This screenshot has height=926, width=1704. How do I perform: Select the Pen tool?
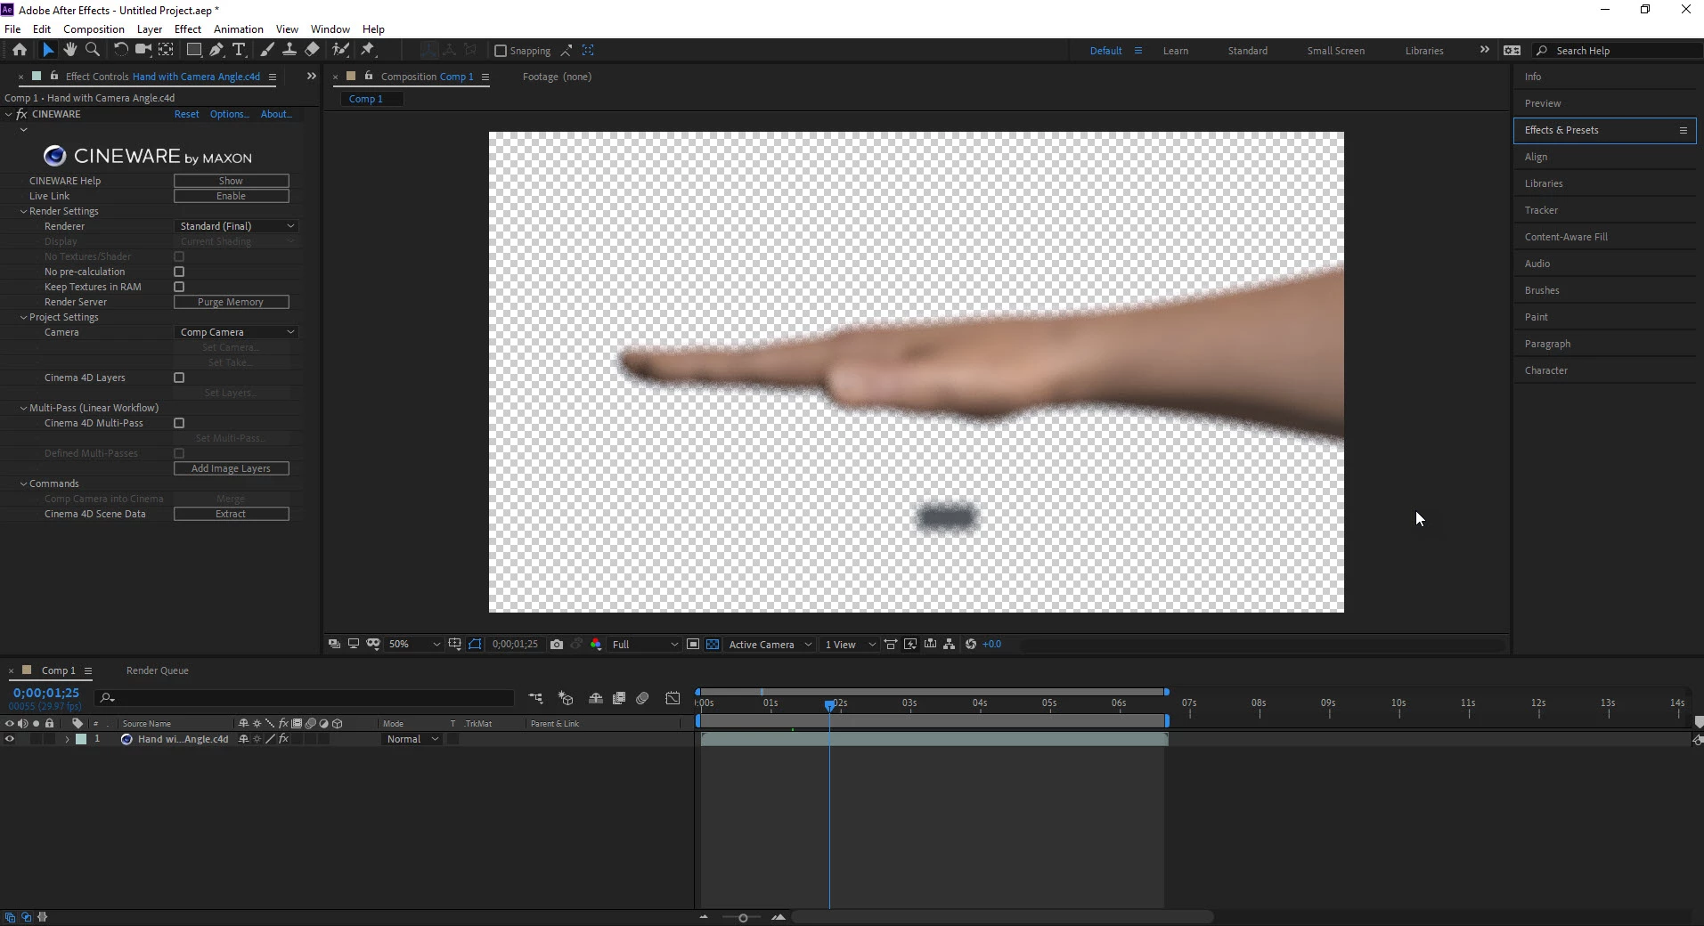click(216, 50)
